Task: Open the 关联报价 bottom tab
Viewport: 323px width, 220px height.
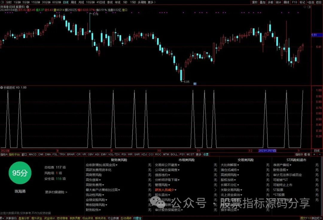Action: [x=11, y=218]
